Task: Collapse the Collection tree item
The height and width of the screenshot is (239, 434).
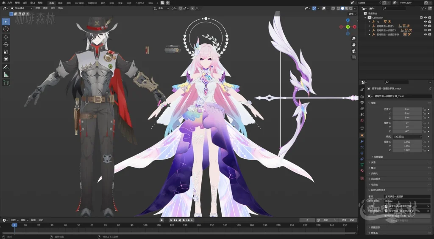Action: click(x=365, y=17)
